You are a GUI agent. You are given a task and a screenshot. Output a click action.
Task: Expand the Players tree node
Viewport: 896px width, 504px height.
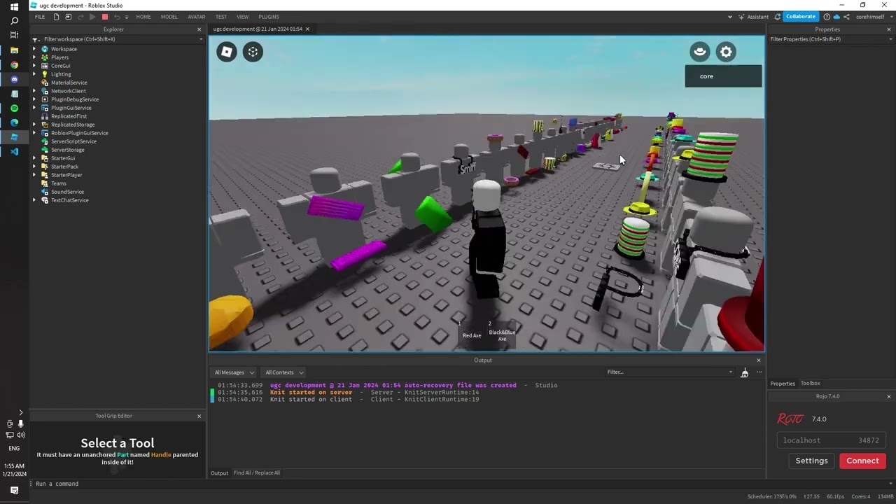(x=34, y=57)
